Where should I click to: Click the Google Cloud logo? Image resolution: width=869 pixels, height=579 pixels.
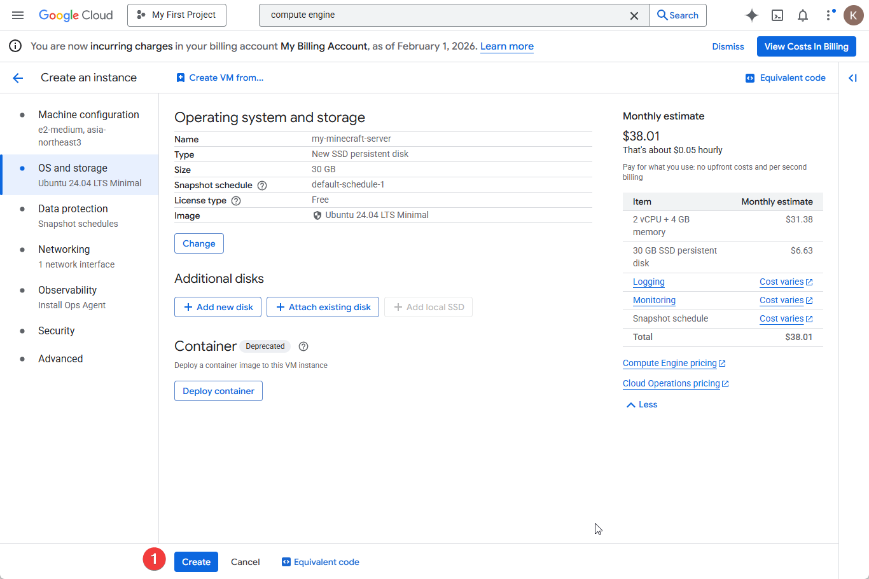click(76, 15)
